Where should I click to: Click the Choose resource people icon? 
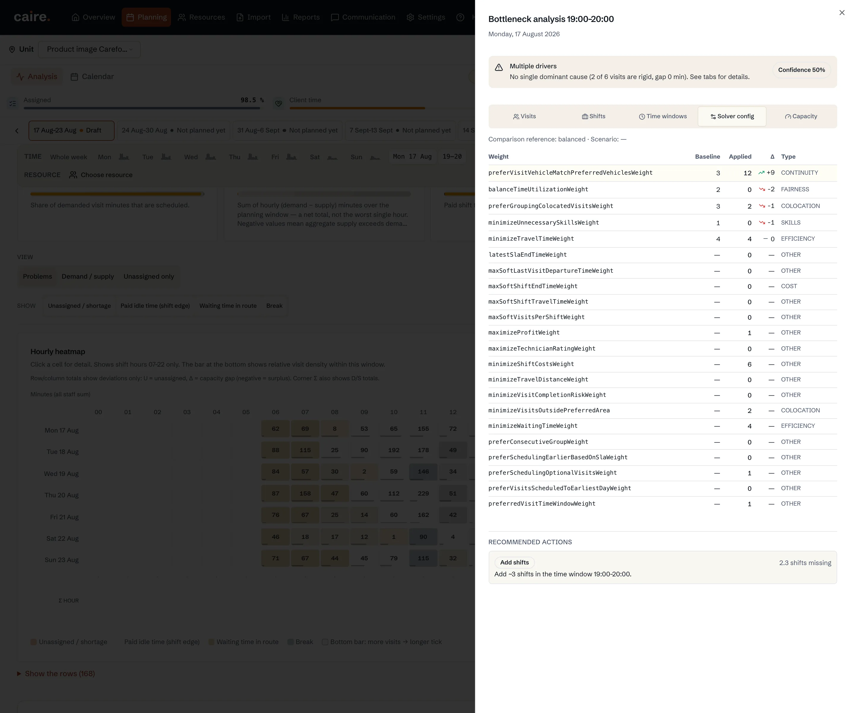pyautogui.click(x=73, y=175)
